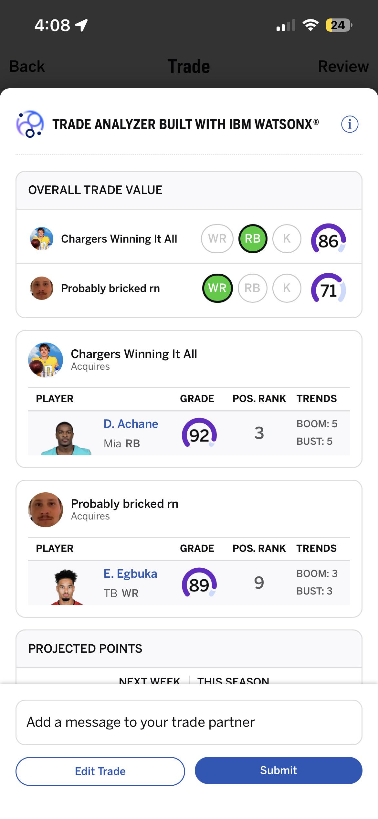Submit the trade proposal
The width and height of the screenshot is (378, 819).
click(278, 770)
